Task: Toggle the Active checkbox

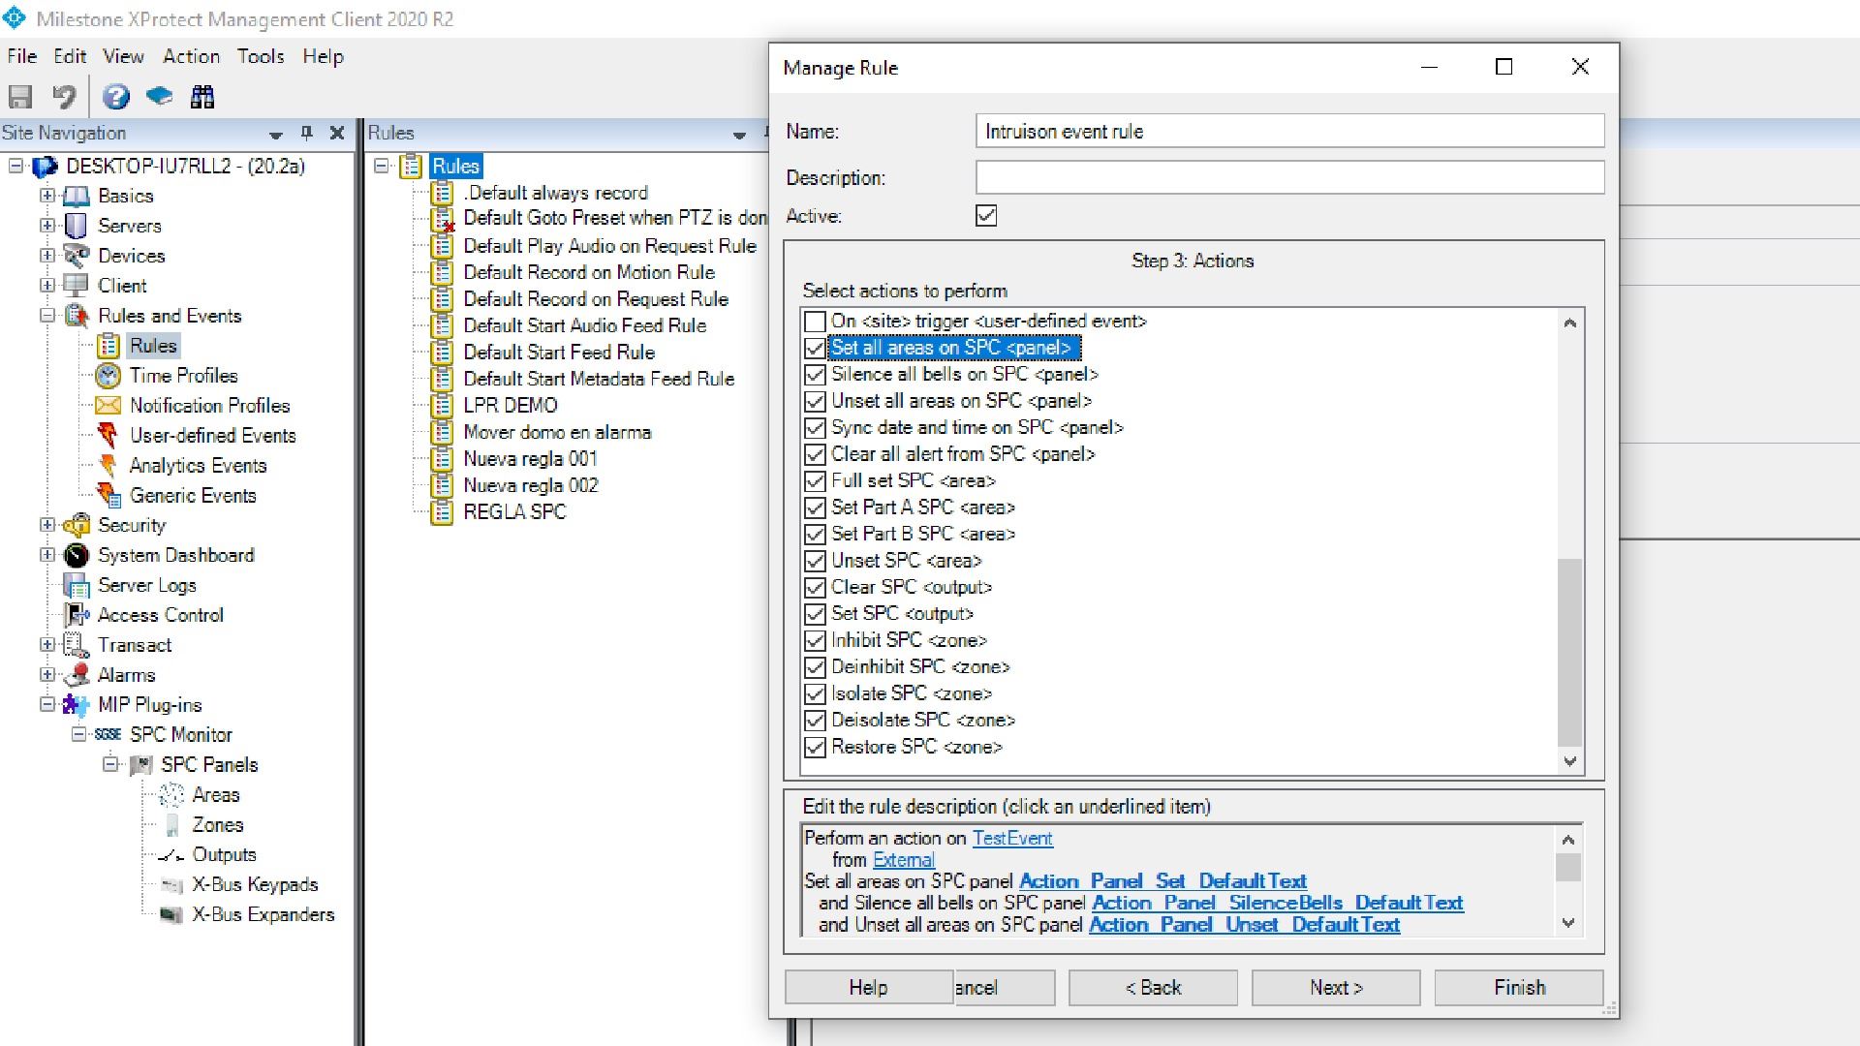Action: [x=986, y=216]
